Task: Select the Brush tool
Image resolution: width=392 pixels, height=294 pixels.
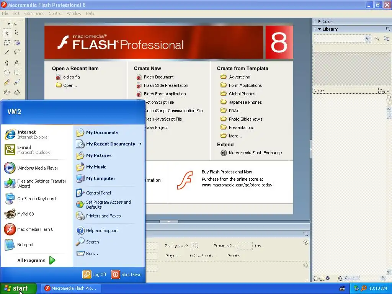Action: tap(17, 83)
